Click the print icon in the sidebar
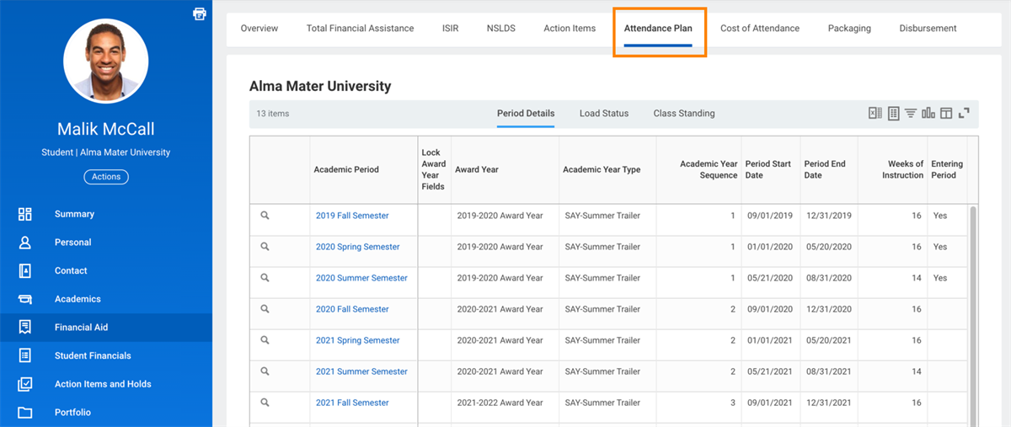This screenshot has width=1011, height=427. 199,13
